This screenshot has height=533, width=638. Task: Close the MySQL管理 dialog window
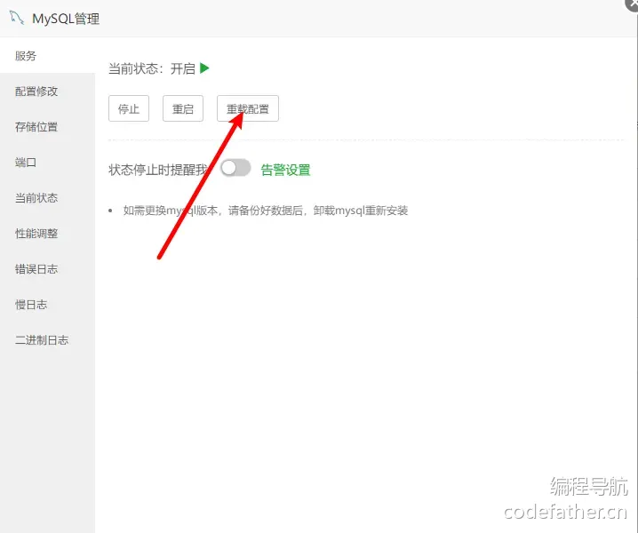[632, 4]
